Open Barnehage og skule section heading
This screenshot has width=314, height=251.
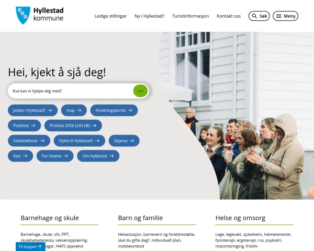(50, 218)
